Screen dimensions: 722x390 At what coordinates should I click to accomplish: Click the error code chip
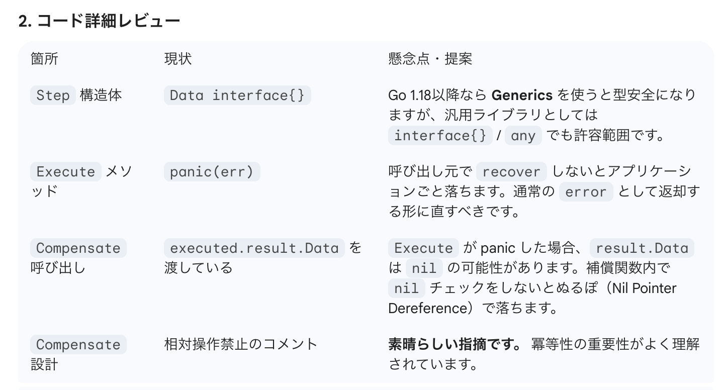pos(586,192)
